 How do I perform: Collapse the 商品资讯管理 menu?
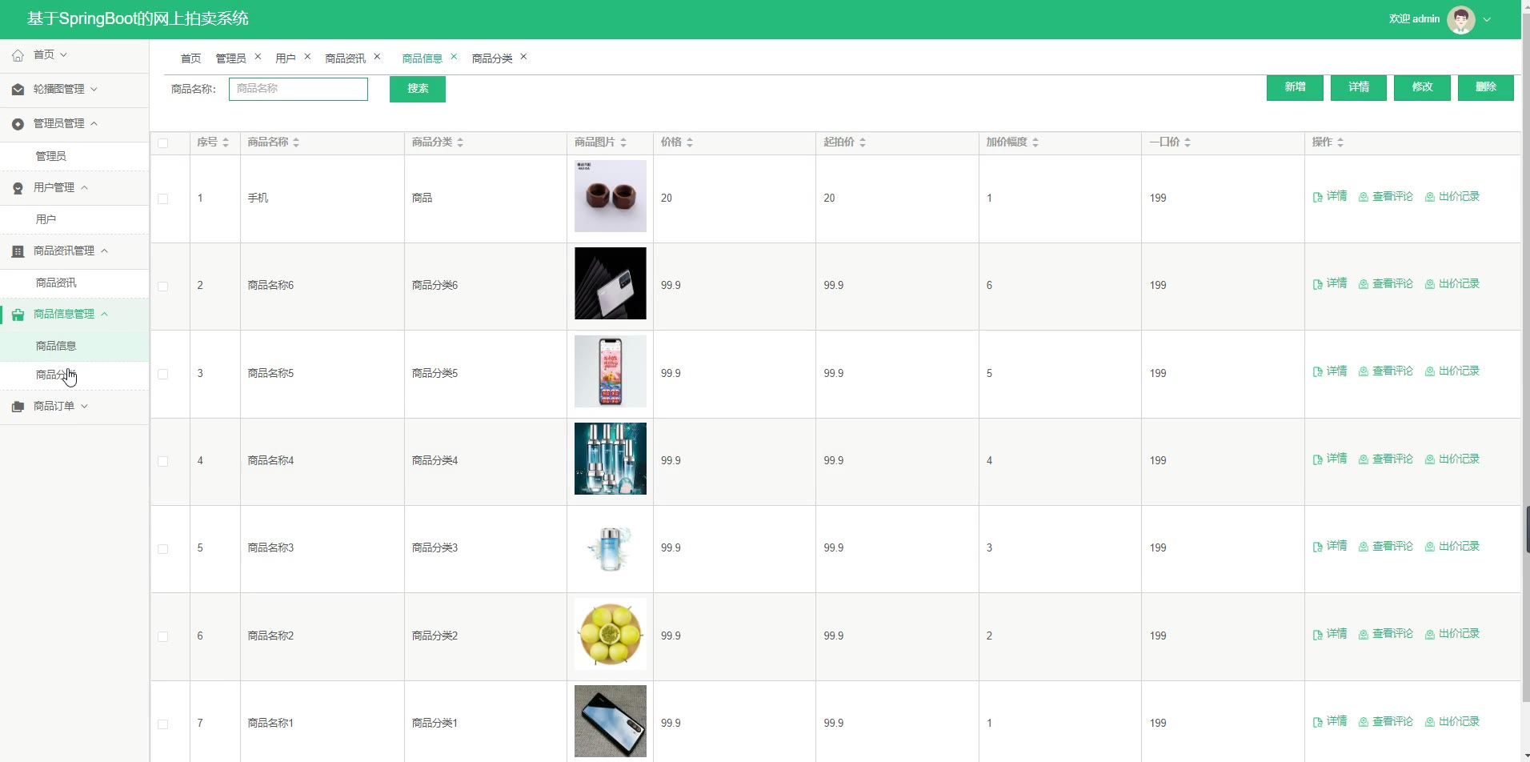pyautogui.click(x=74, y=251)
